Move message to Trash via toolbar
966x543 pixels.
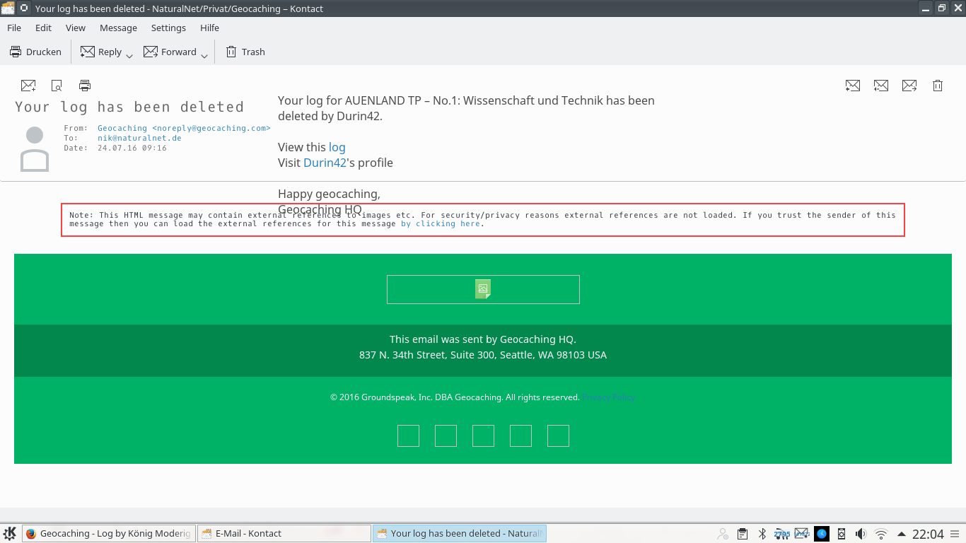(245, 52)
